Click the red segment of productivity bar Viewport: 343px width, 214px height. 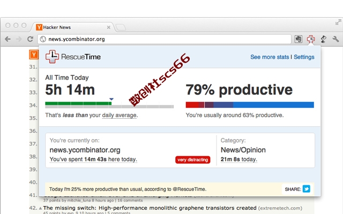coord(192,105)
